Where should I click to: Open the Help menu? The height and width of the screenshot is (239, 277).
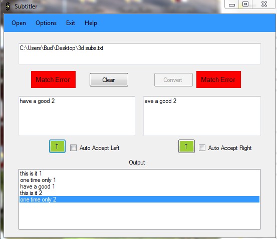(91, 23)
